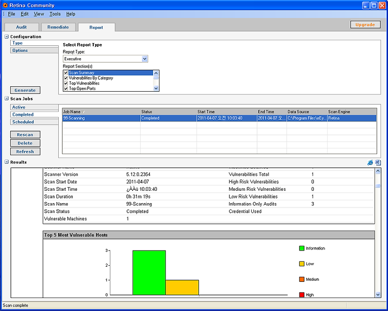This screenshot has height=311, width=388.
Task: Export report to Word icon
Action: (x=378, y=163)
